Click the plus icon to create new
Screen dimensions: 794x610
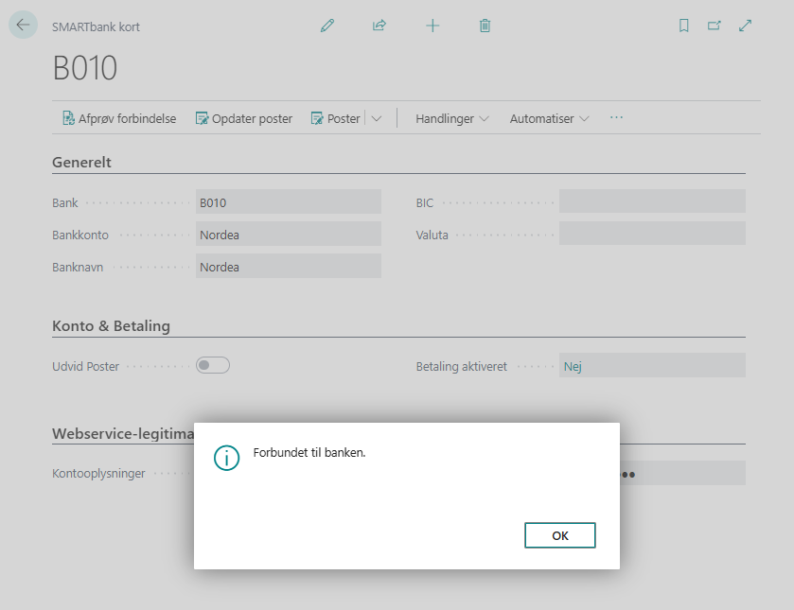[432, 26]
